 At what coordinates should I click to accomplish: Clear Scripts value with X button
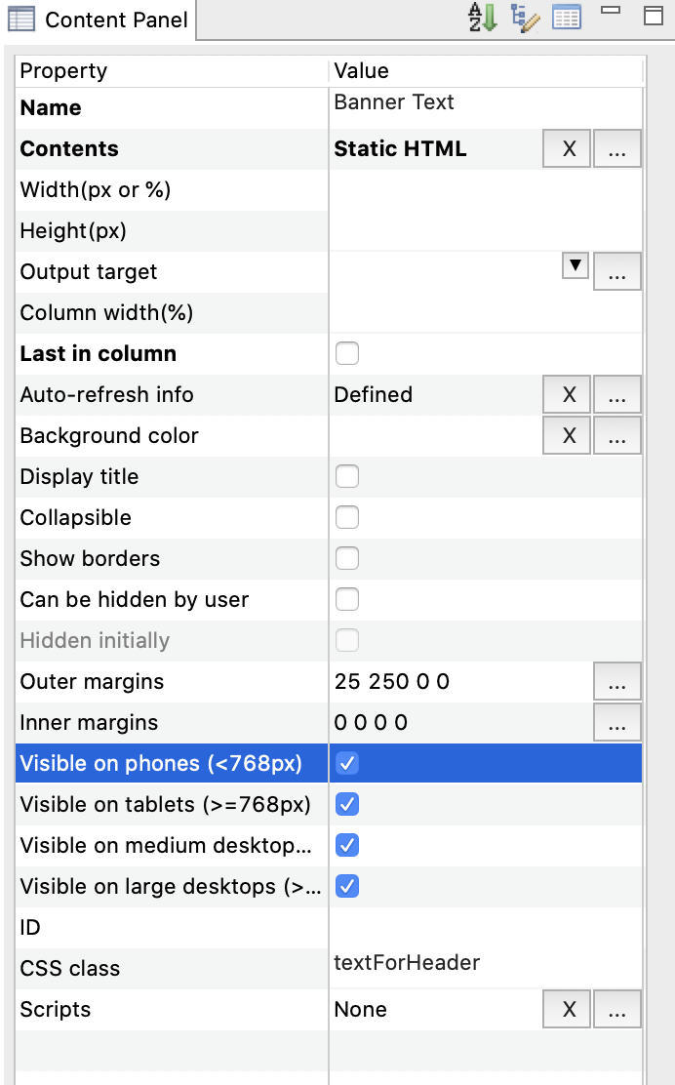coord(567,1010)
